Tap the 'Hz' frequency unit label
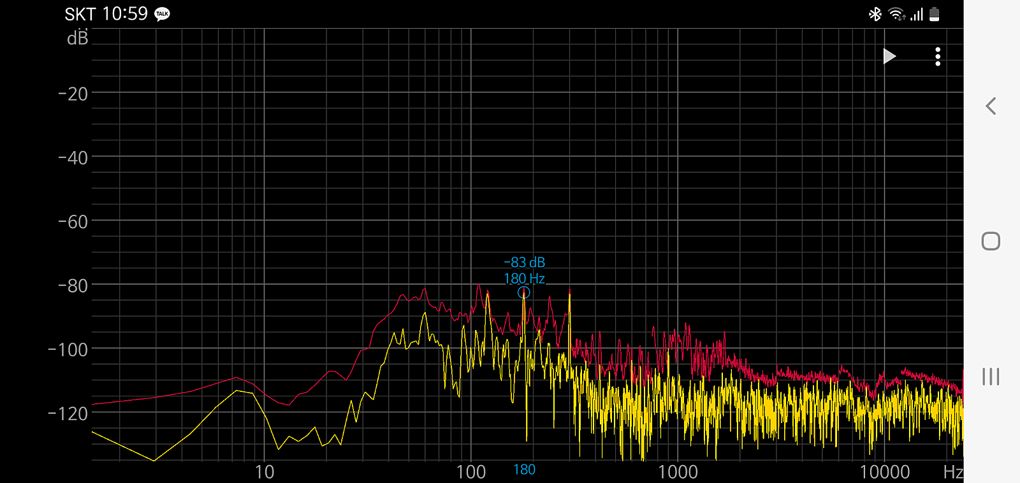Viewport: 1020px width, 483px height. point(953,472)
